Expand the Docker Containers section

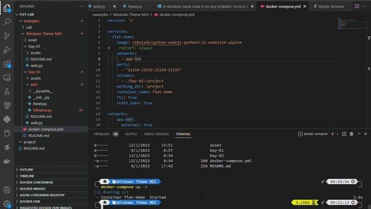pos(36,182)
